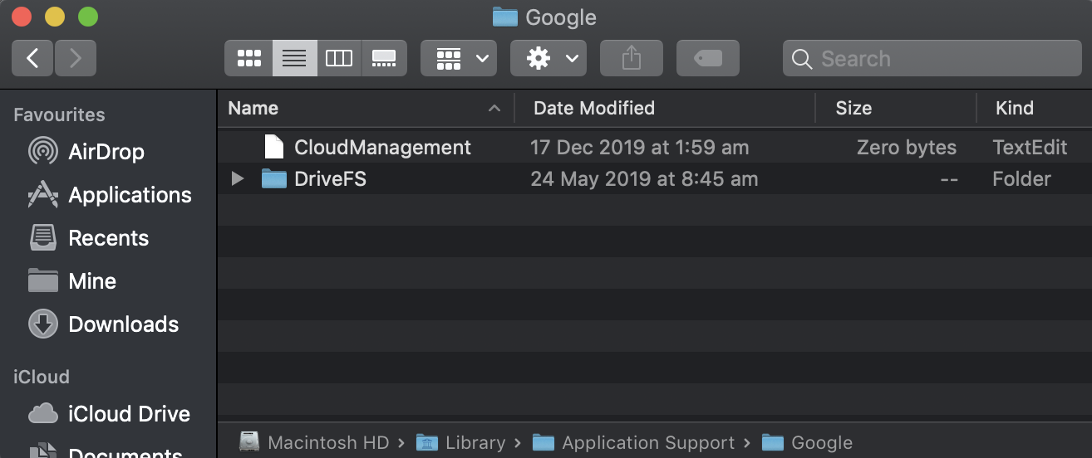Switch to column view
1092x458 pixels.
coord(339,58)
